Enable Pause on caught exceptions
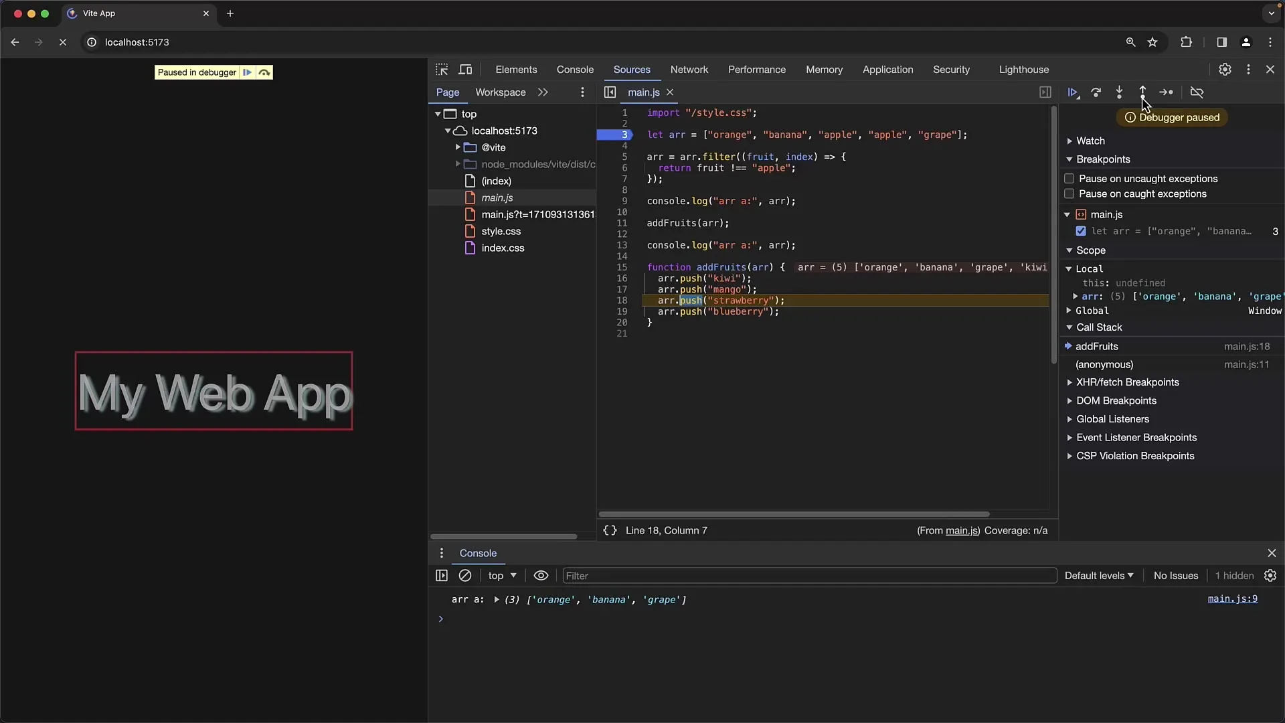This screenshot has height=723, width=1285. 1069,194
